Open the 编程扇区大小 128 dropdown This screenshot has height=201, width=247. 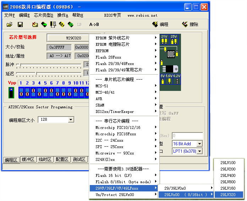point(71,120)
